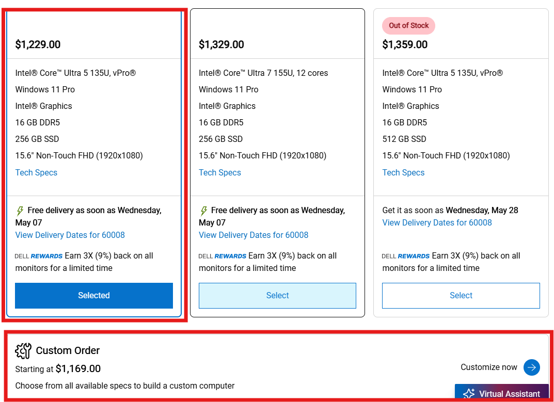View delivery dates link in $1,229.00 card
Viewport: 554px width, 402px height.
[x=70, y=235]
